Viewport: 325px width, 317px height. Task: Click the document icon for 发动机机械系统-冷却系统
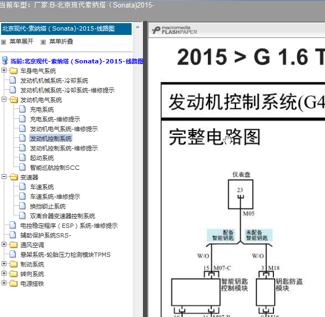(x=13, y=80)
